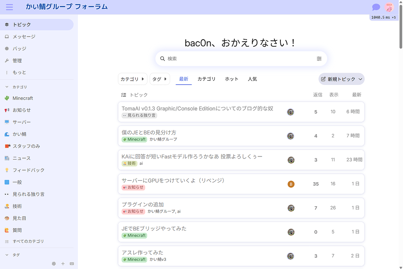This screenshot has width=403, height=269.
Task: Expand the タグ filter dropdown
Action: (160, 79)
